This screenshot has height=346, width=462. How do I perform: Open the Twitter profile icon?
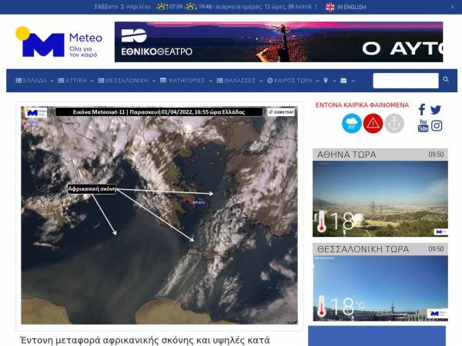tap(436, 109)
